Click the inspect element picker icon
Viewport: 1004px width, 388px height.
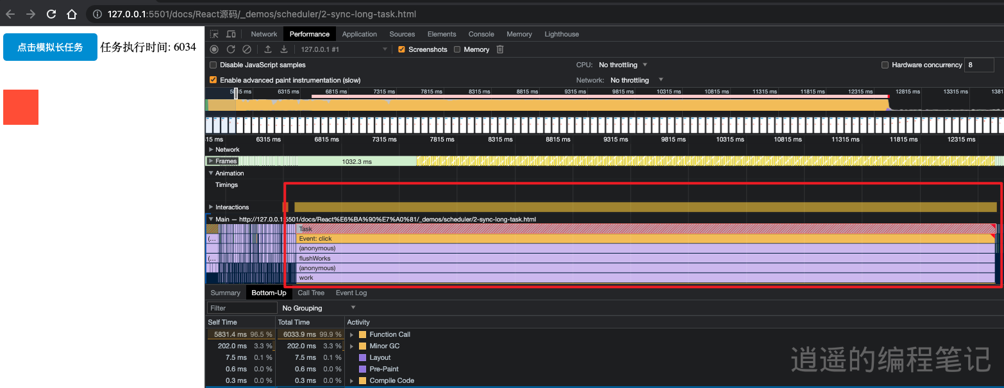click(x=215, y=34)
